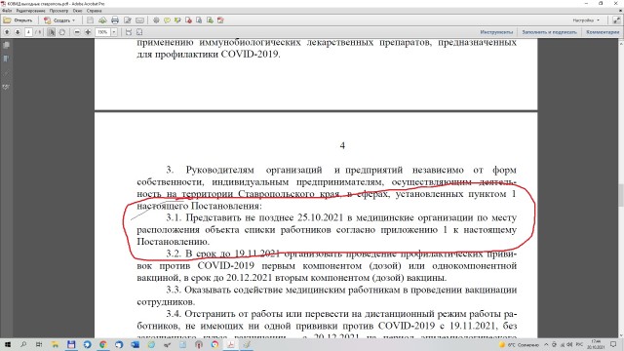The image size is (624, 351).
Task: Click the vertical scrollbar thumb
Action: (x=620, y=195)
